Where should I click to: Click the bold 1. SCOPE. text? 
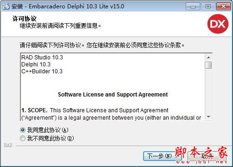34,110
